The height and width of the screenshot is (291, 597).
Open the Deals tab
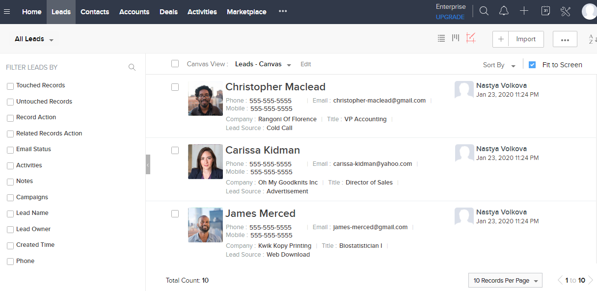168,12
